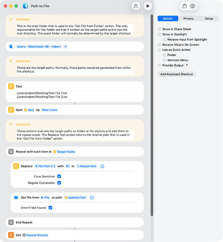Viewport: 223px width, 242px height.
Task: Click the Replace text action icon
Action: tap(16, 166)
